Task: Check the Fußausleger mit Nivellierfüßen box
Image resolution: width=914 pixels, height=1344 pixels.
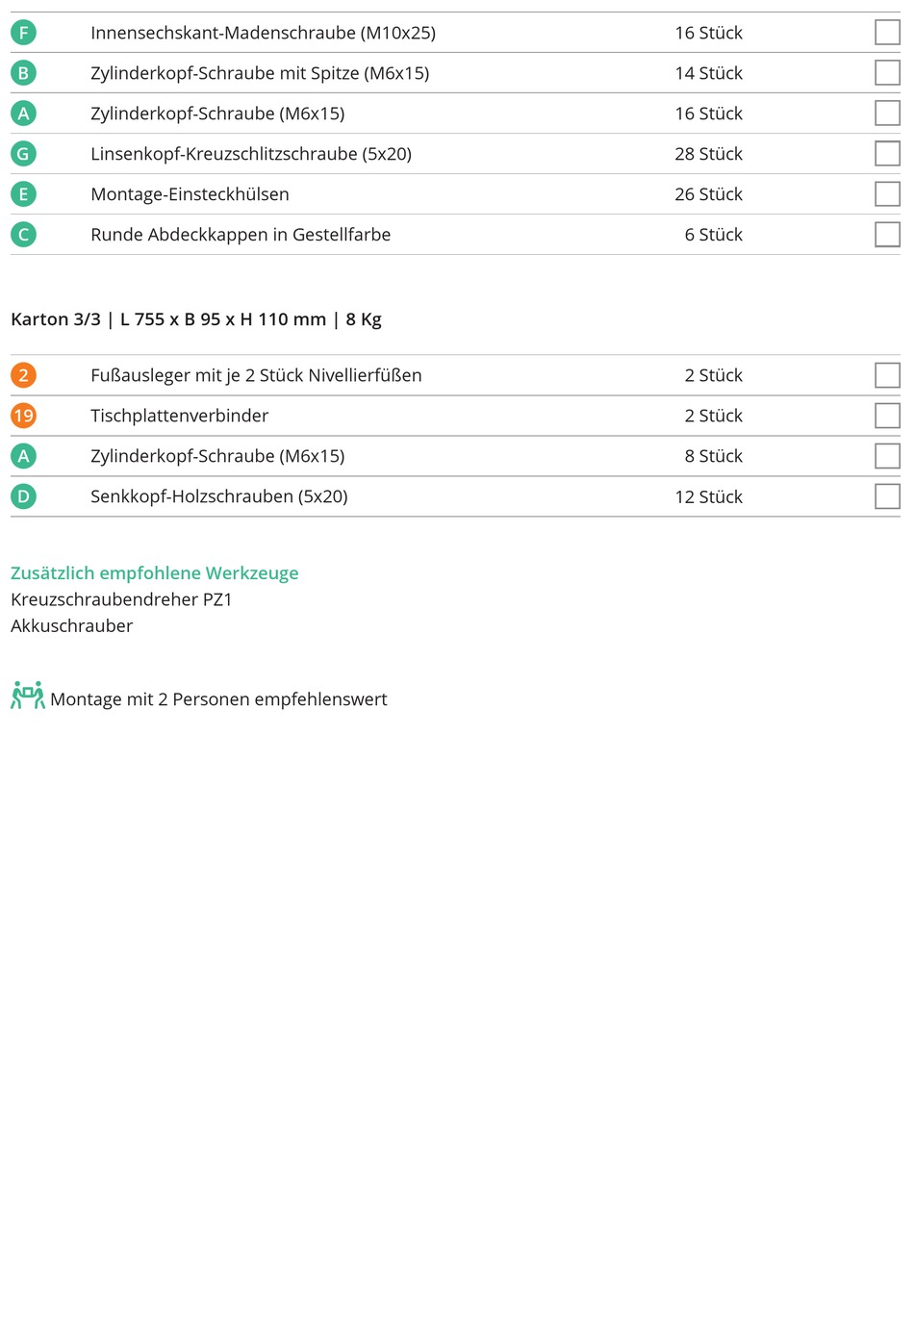Action: 887,375
